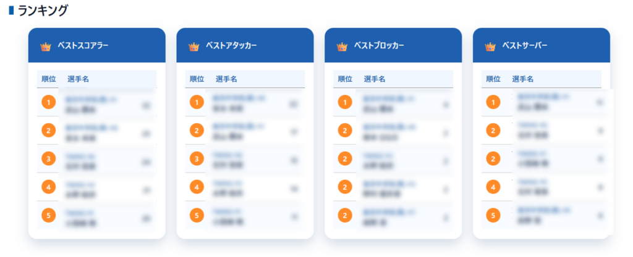Image resolution: width=633 pixels, height=257 pixels.
Task: Click the crown icon beside ベストスコアラー
Action: [45, 46]
